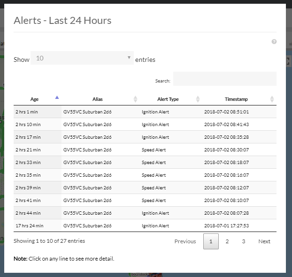Screen dimensions: 292x277
Task: Click the Previous page button
Action: (x=185, y=241)
